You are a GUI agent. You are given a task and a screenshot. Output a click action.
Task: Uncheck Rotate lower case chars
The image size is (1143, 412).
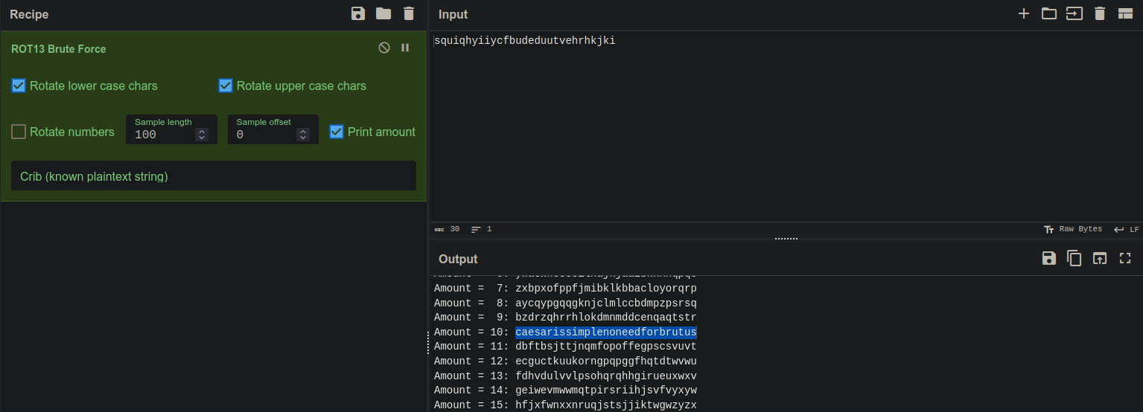point(19,86)
